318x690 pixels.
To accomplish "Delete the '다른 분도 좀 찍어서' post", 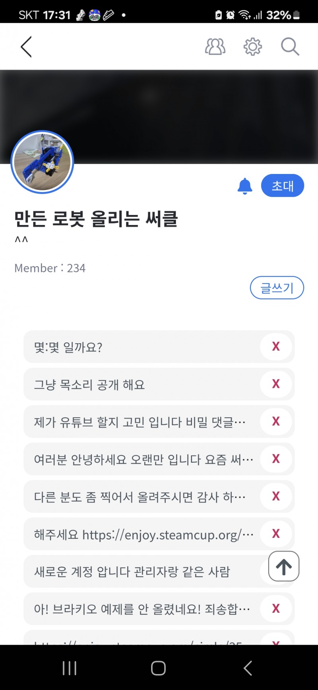I will 276,496.
